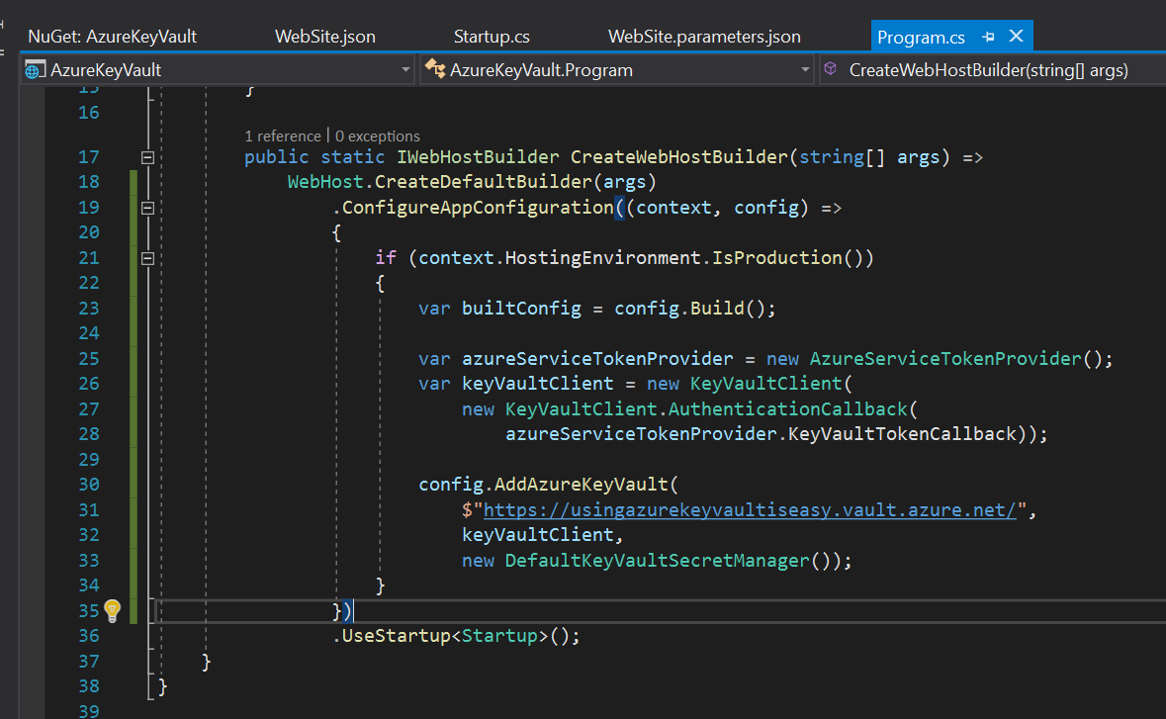This screenshot has width=1166, height=719.
Task: Click on azureServiceTokenProvider declaration on line 25
Action: (x=597, y=358)
